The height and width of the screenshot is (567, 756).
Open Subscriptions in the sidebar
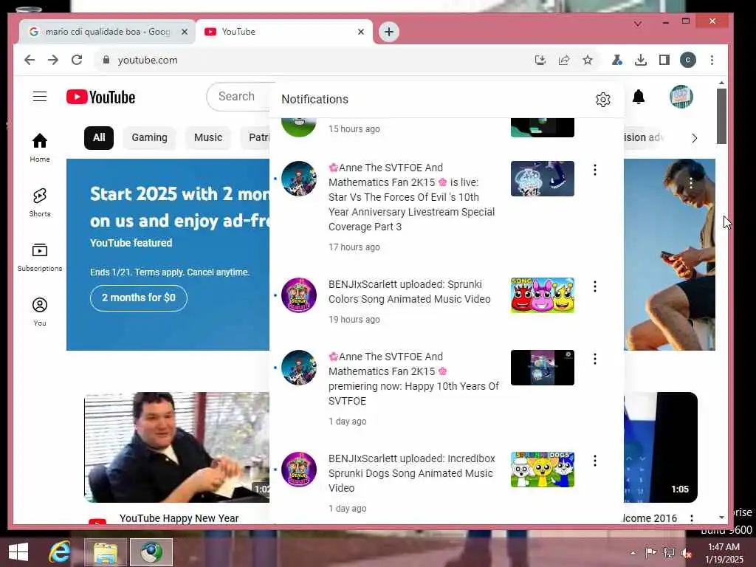tap(40, 258)
